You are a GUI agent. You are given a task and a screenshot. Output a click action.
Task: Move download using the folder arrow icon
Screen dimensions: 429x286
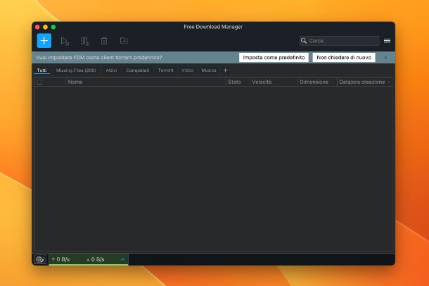pyautogui.click(x=124, y=41)
